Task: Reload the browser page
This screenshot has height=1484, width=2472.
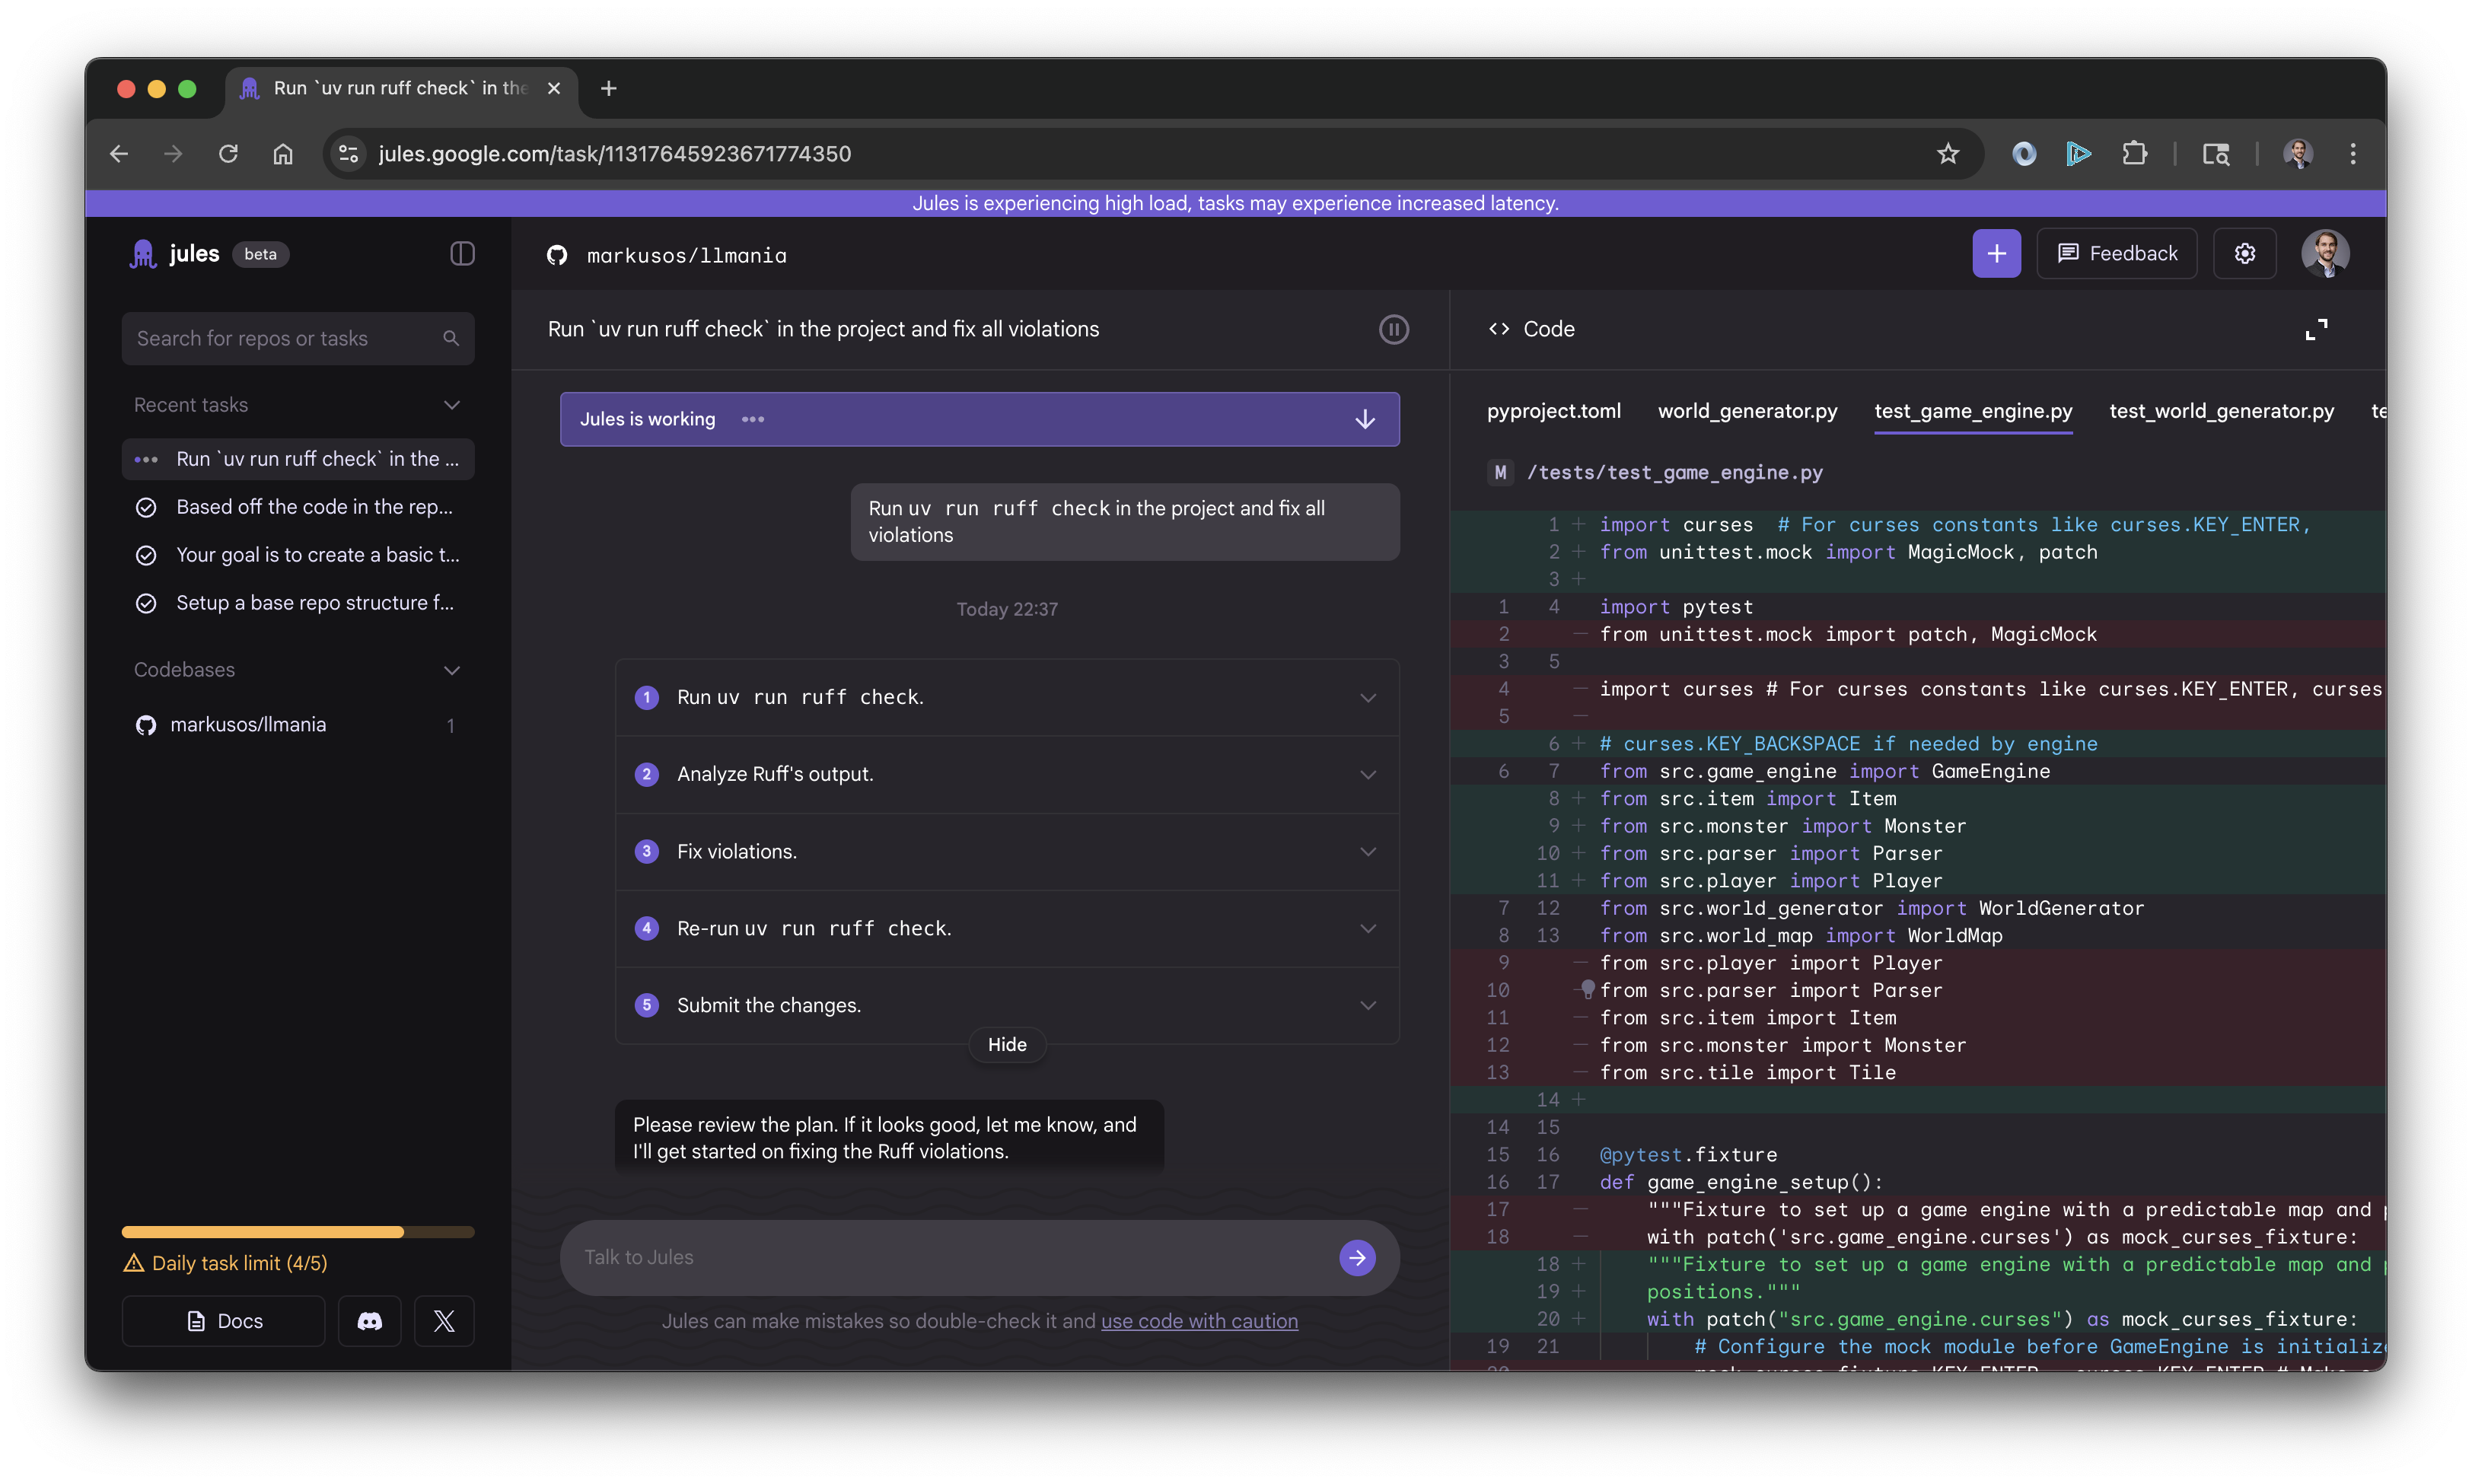Action: pos(228,154)
